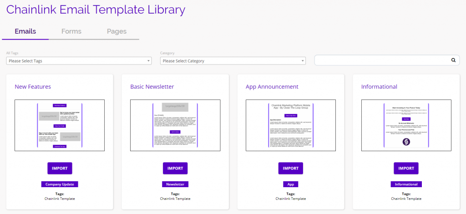This screenshot has height=214, width=466.
Task: Click Chainlink Template tag under App Announcement
Action: click(x=291, y=199)
